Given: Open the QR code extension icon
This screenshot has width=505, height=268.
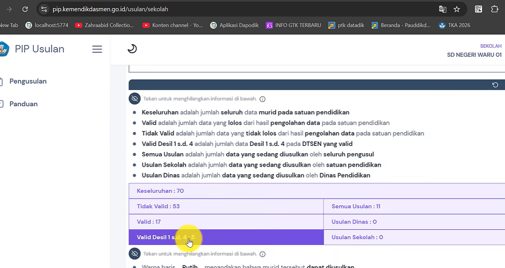Looking at the screenshot, I should tap(478, 9).
